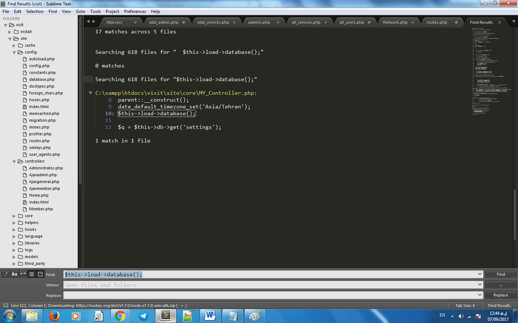Change the Tab Size: 4 setting
This screenshot has width=518, height=323.
point(465,305)
